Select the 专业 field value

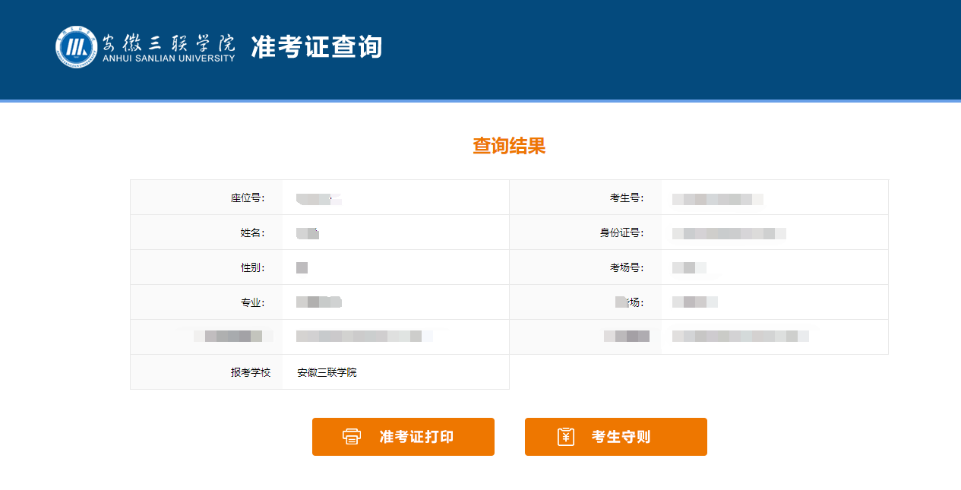coord(318,302)
